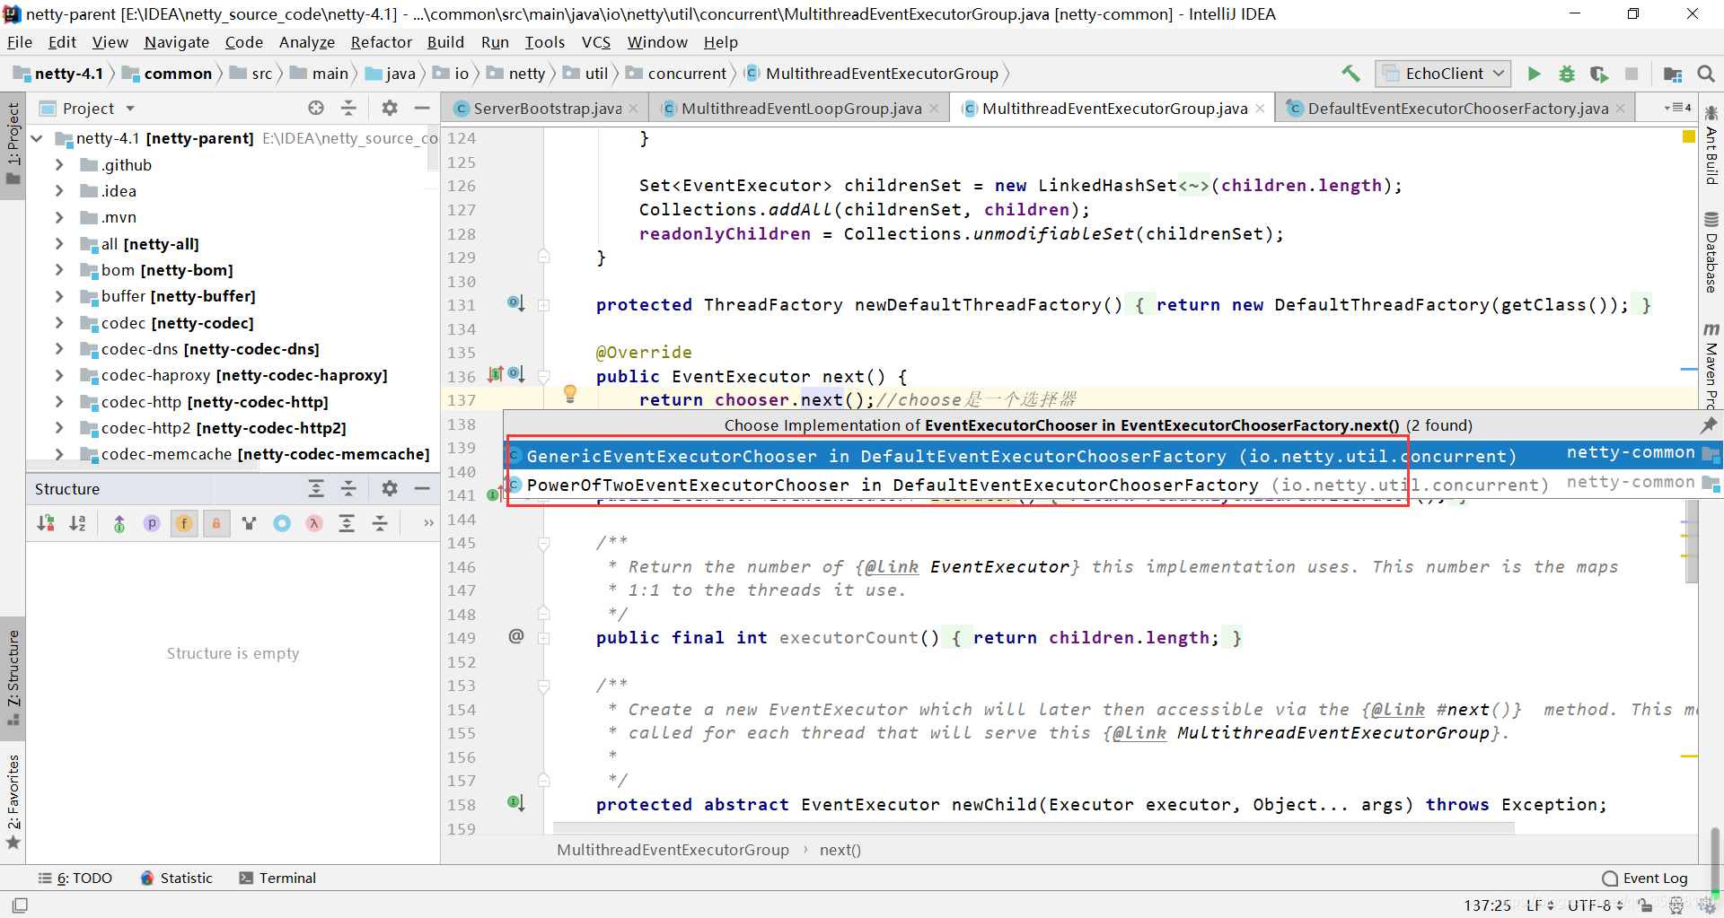Toggle Sort Alphabetically in Structure toolbar
1724x918 pixels.
tap(78, 523)
